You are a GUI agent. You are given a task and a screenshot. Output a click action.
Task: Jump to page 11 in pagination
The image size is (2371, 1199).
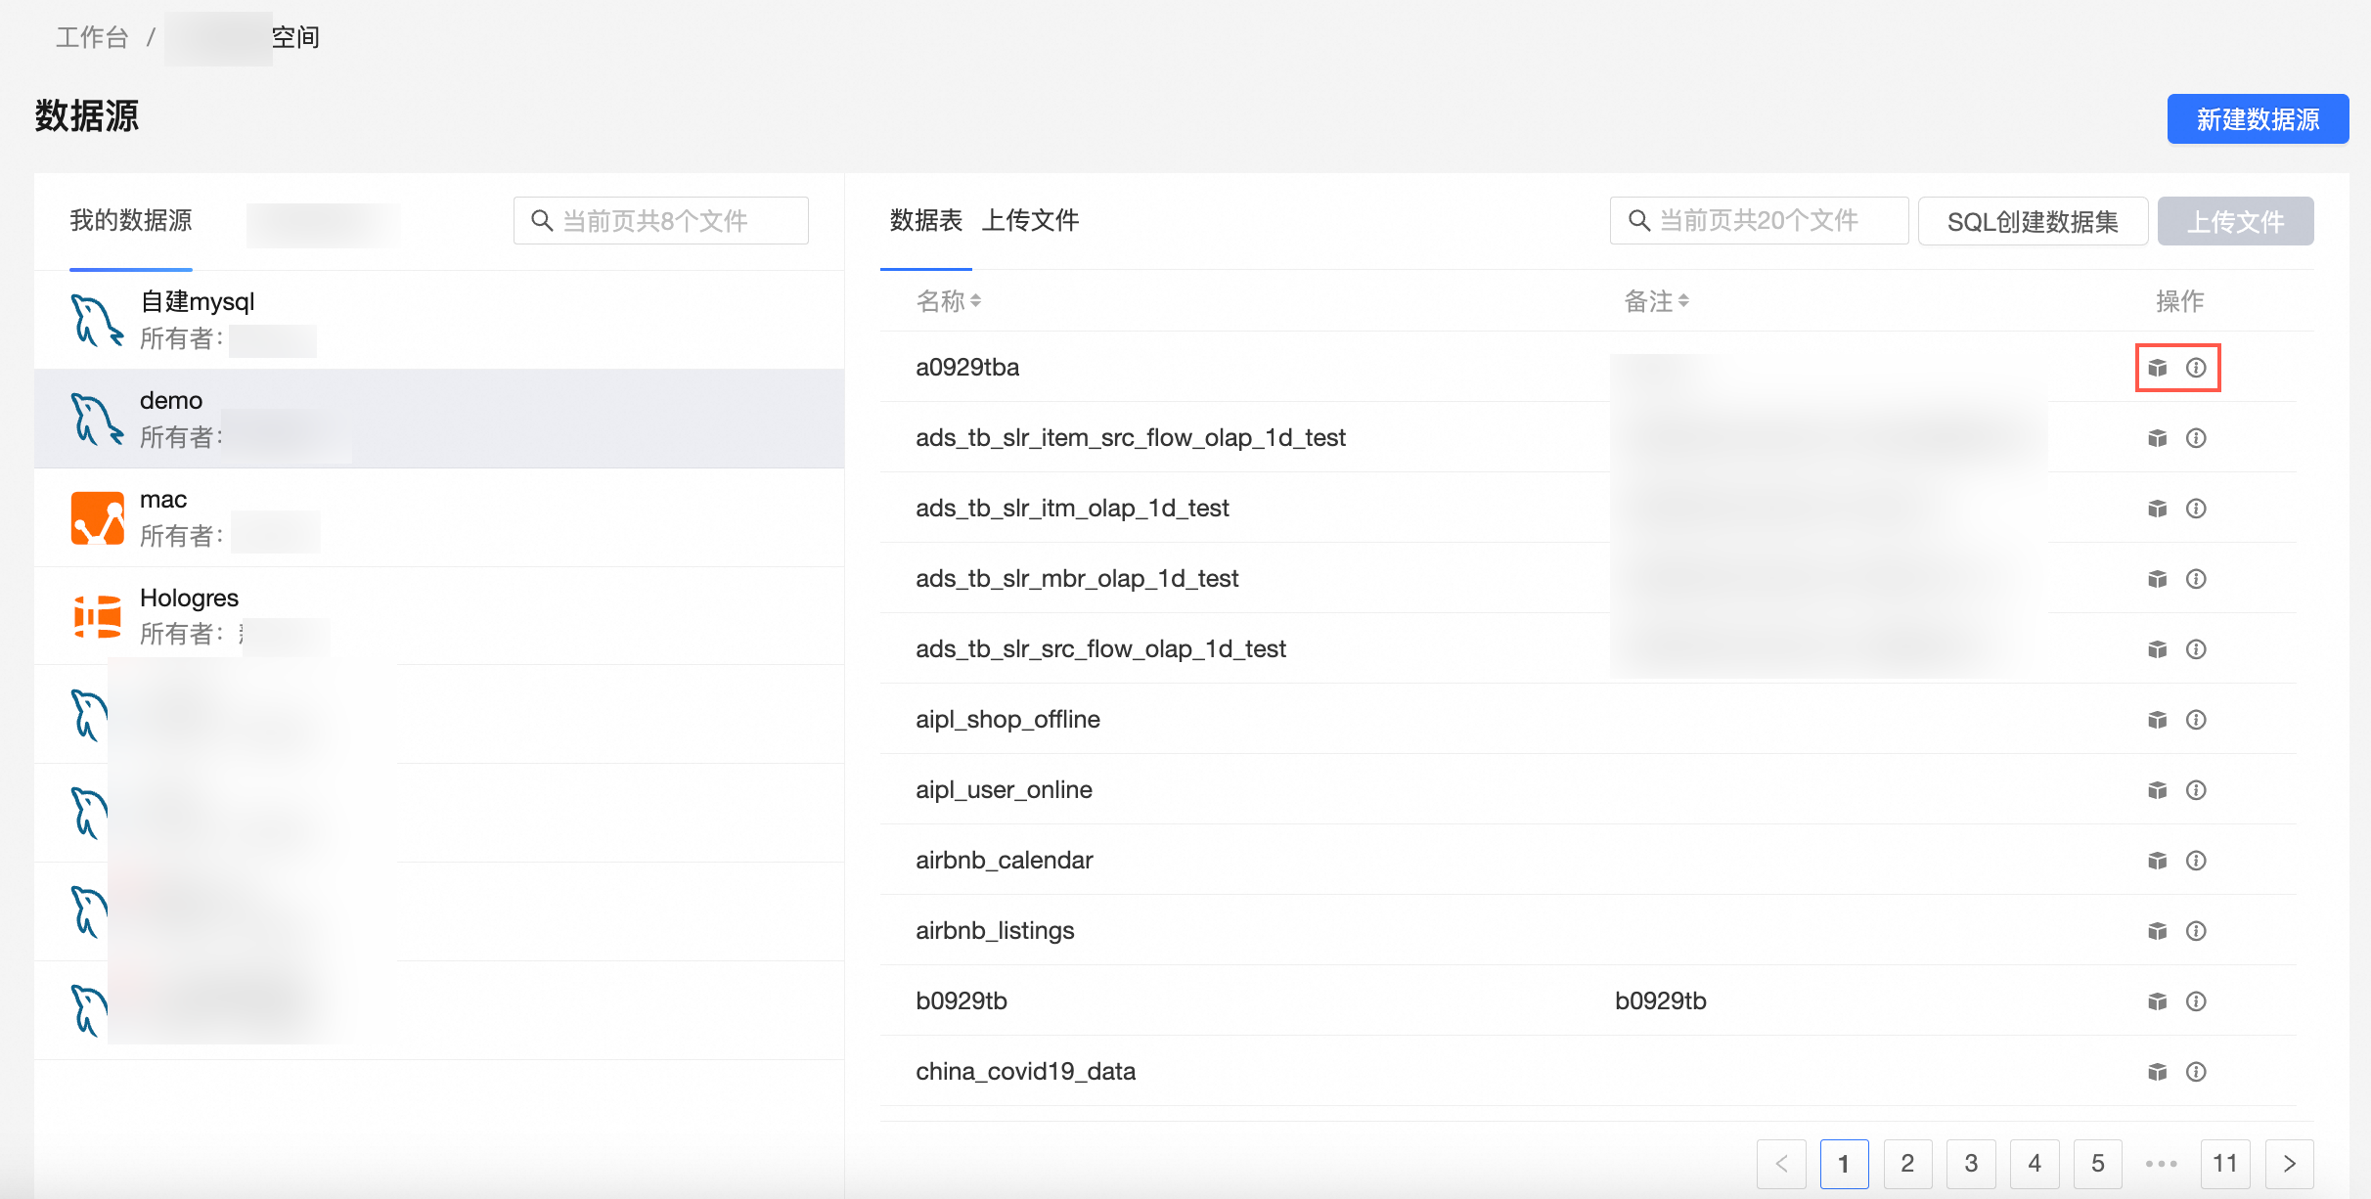(2224, 1164)
